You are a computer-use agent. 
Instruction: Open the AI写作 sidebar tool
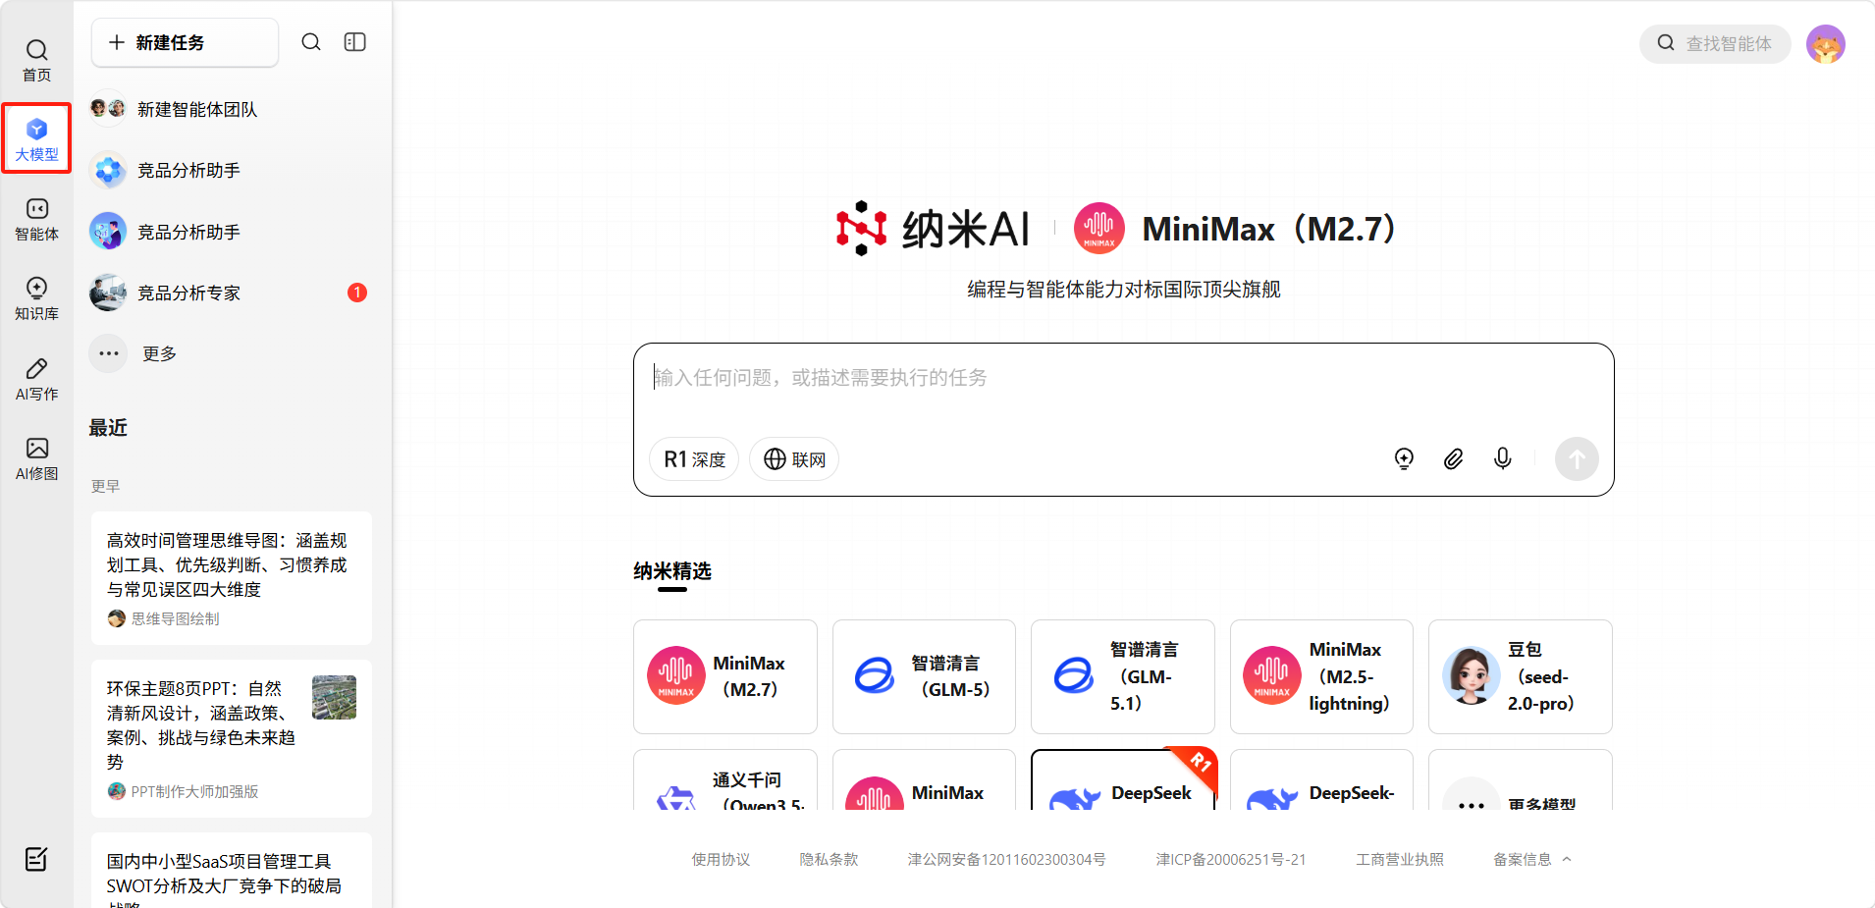(x=36, y=378)
